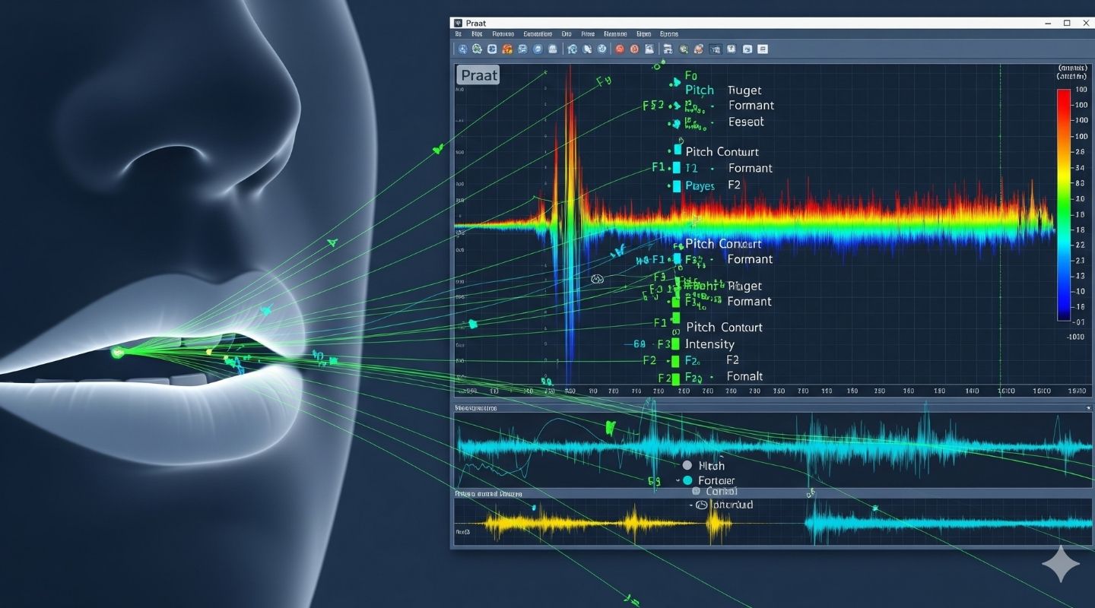
Task: Expand the chevron beside the cyan legend dot
Action: point(677,480)
